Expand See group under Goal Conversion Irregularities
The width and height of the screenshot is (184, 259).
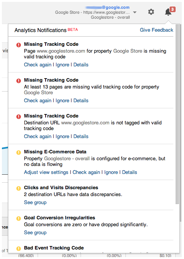pyautogui.click(x=35, y=233)
